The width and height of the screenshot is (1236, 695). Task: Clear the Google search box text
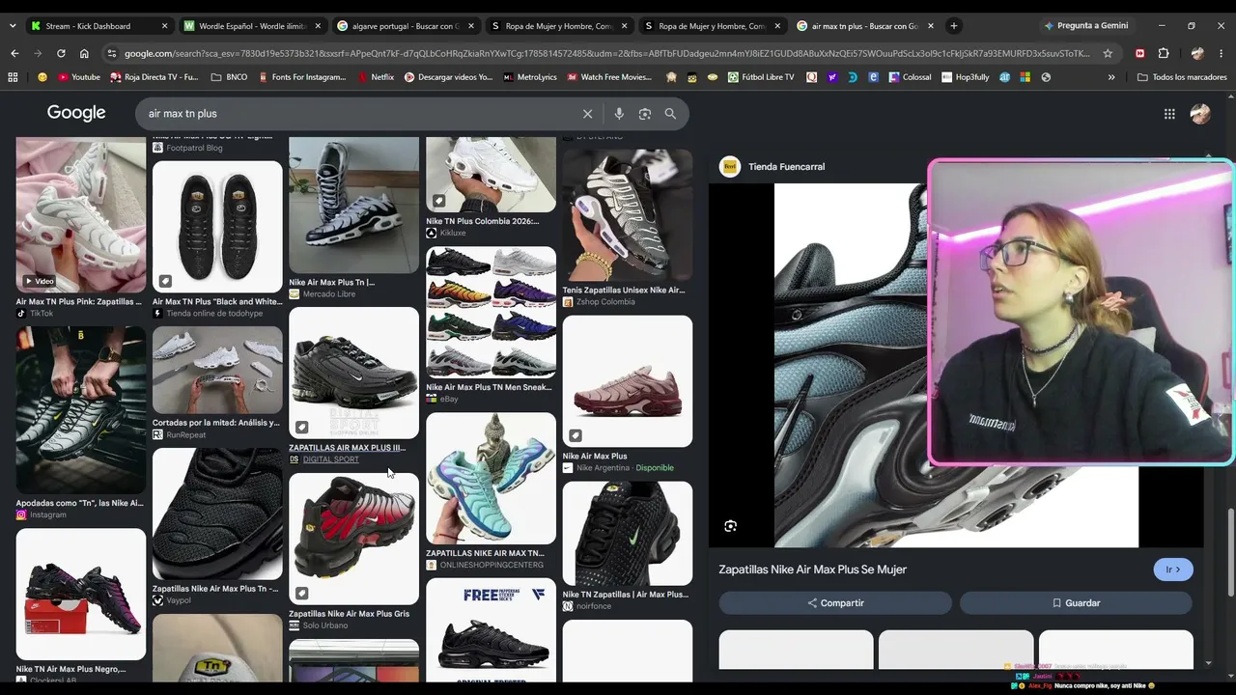pyautogui.click(x=587, y=114)
